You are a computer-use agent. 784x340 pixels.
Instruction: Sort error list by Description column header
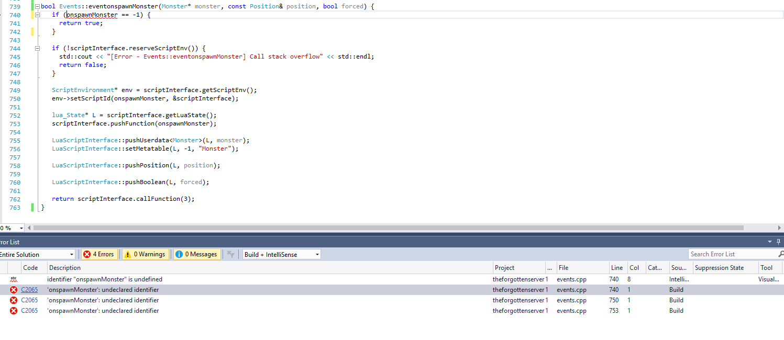click(x=269, y=268)
